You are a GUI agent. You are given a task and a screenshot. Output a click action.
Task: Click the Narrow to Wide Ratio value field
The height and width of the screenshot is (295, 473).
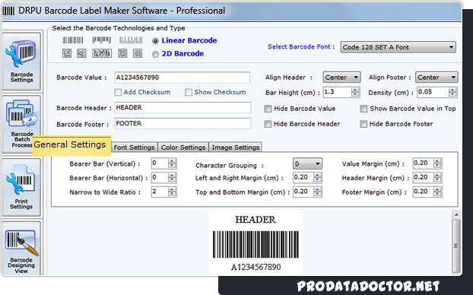pyautogui.click(x=160, y=192)
